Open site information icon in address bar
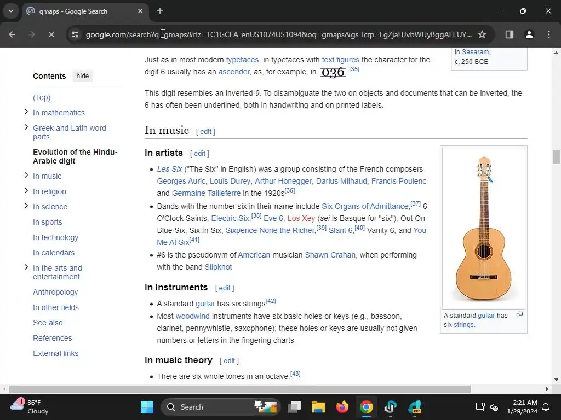Image resolution: width=561 pixels, height=420 pixels. point(75,34)
